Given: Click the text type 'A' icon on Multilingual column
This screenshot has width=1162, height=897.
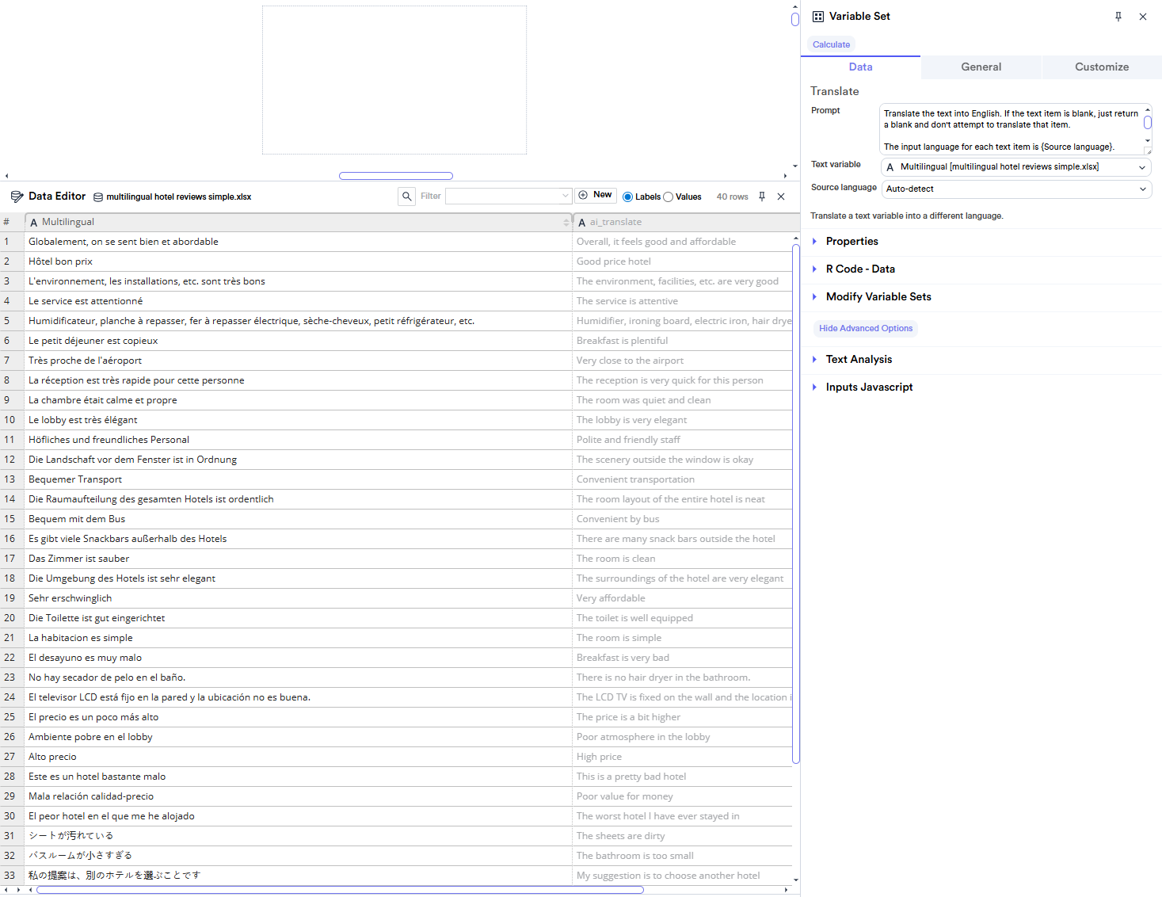Looking at the screenshot, I should point(34,222).
